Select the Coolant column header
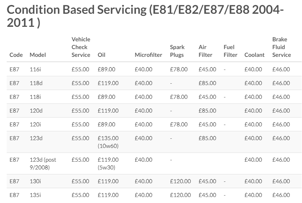 [254, 55]
